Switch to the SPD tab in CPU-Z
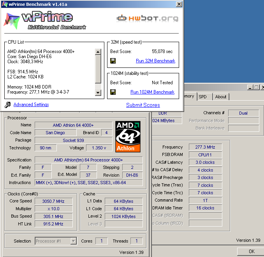The image size is (264, 257). [x=204, y=97]
